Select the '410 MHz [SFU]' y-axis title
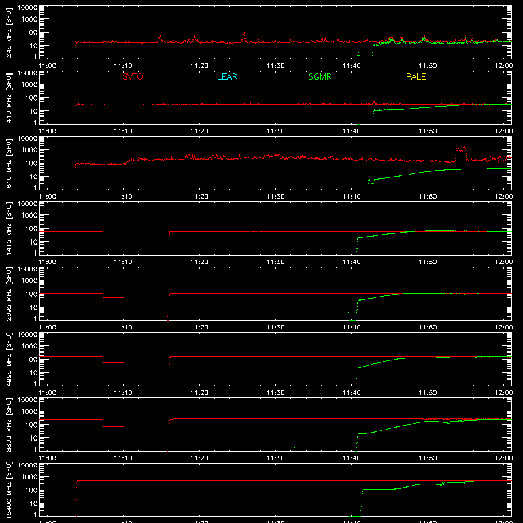This screenshot has height=523, width=523. (x=9, y=97)
